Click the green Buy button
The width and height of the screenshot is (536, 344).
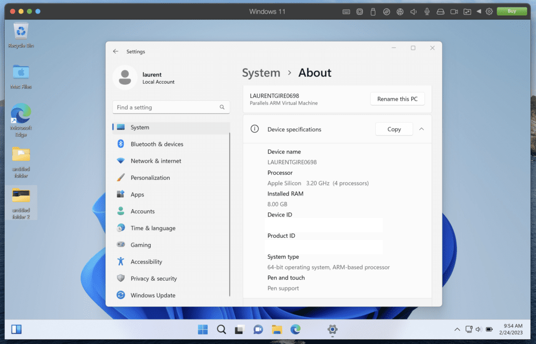(x=512, y=12)
